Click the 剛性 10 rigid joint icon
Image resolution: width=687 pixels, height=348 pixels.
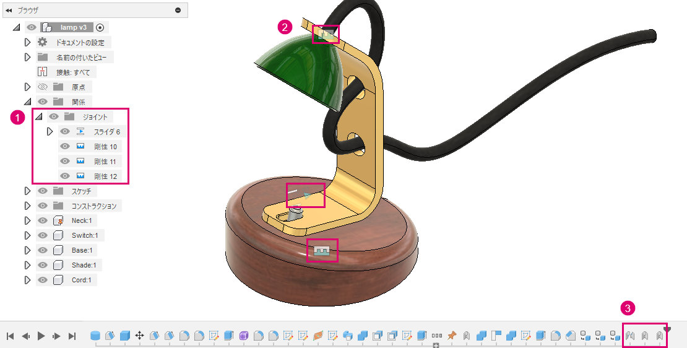point(80,146)
